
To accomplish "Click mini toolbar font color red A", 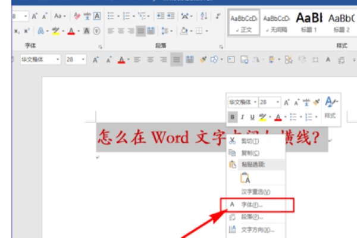I will coord(278,117).
